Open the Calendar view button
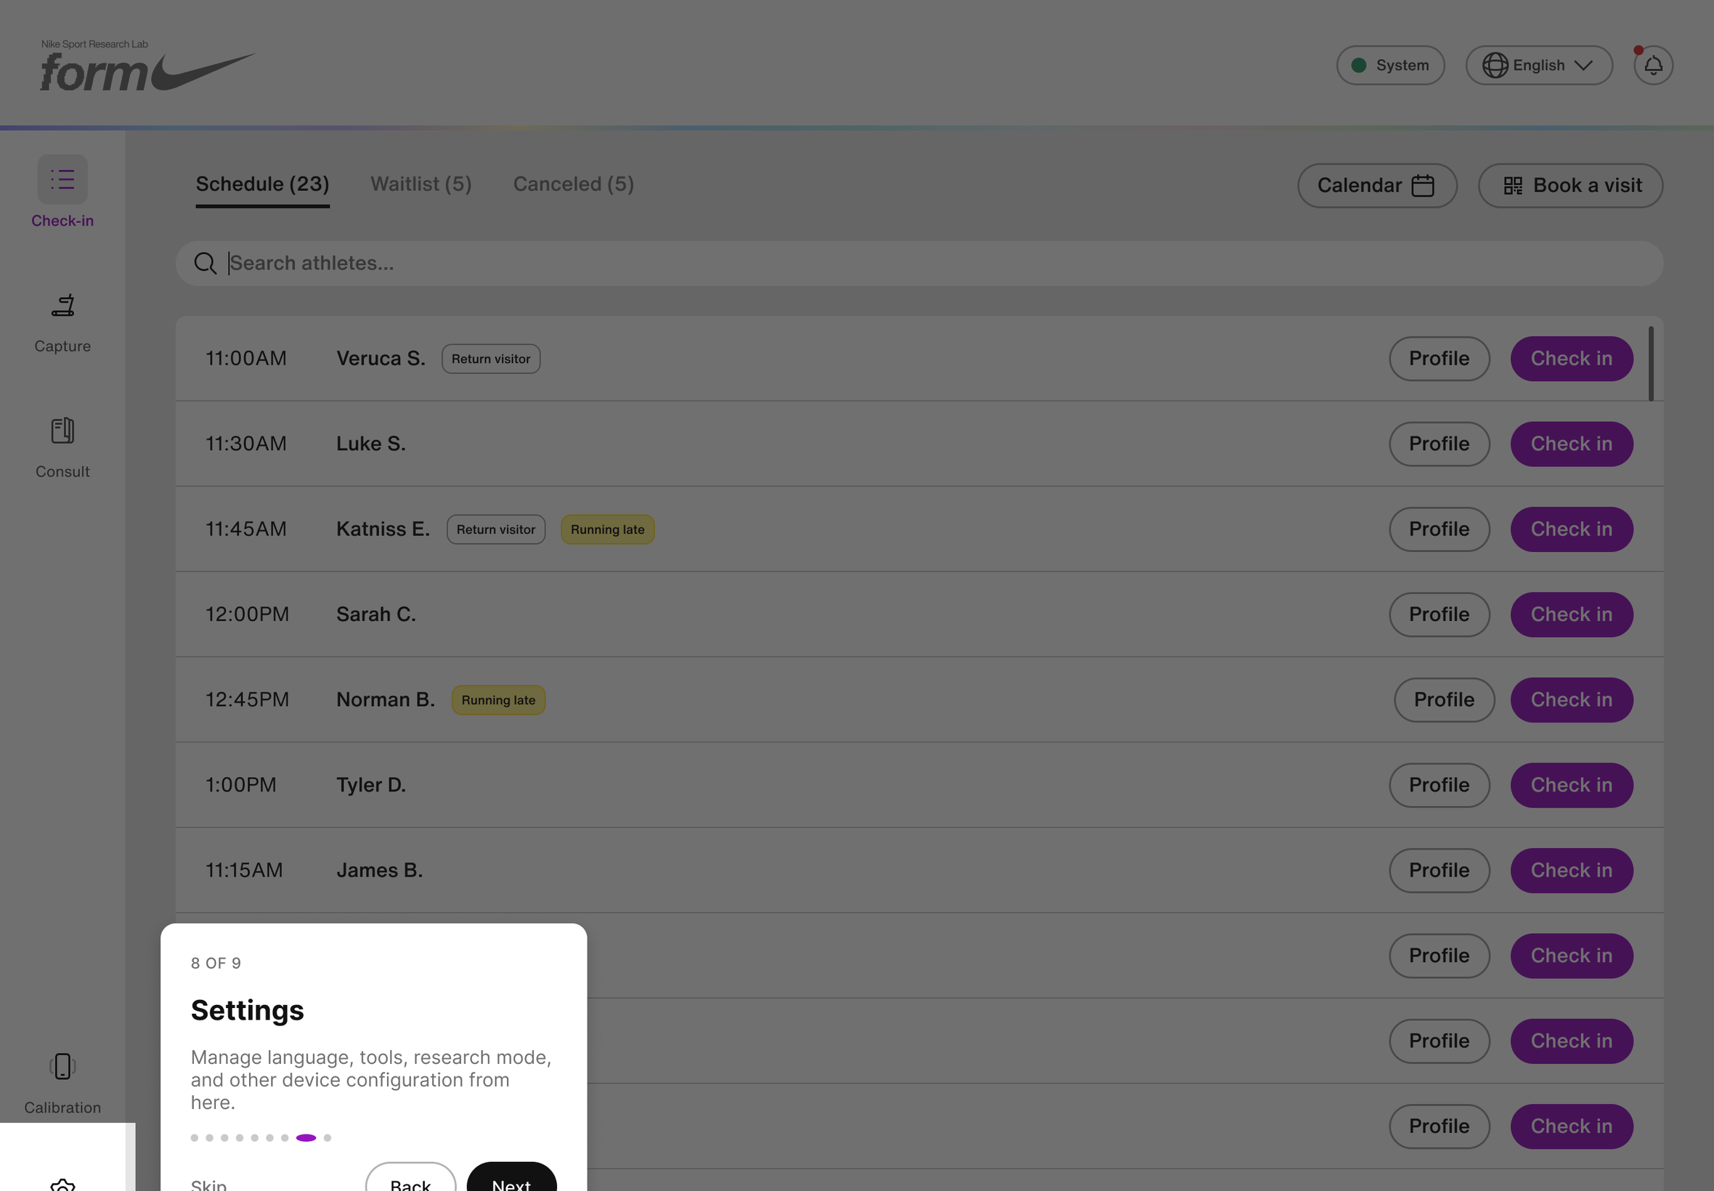 1377,186
